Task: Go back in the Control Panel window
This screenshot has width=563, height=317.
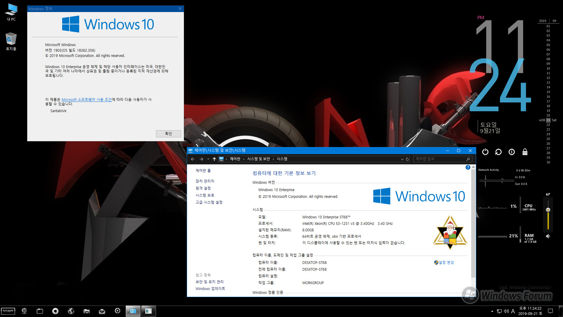Action: tap(193, 159)
